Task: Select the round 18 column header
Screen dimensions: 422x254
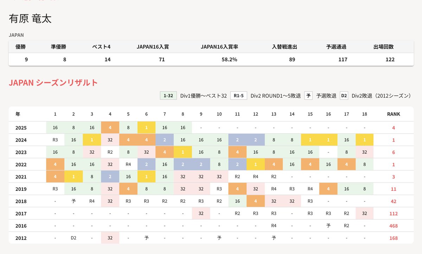Action: tap(364, 114)
